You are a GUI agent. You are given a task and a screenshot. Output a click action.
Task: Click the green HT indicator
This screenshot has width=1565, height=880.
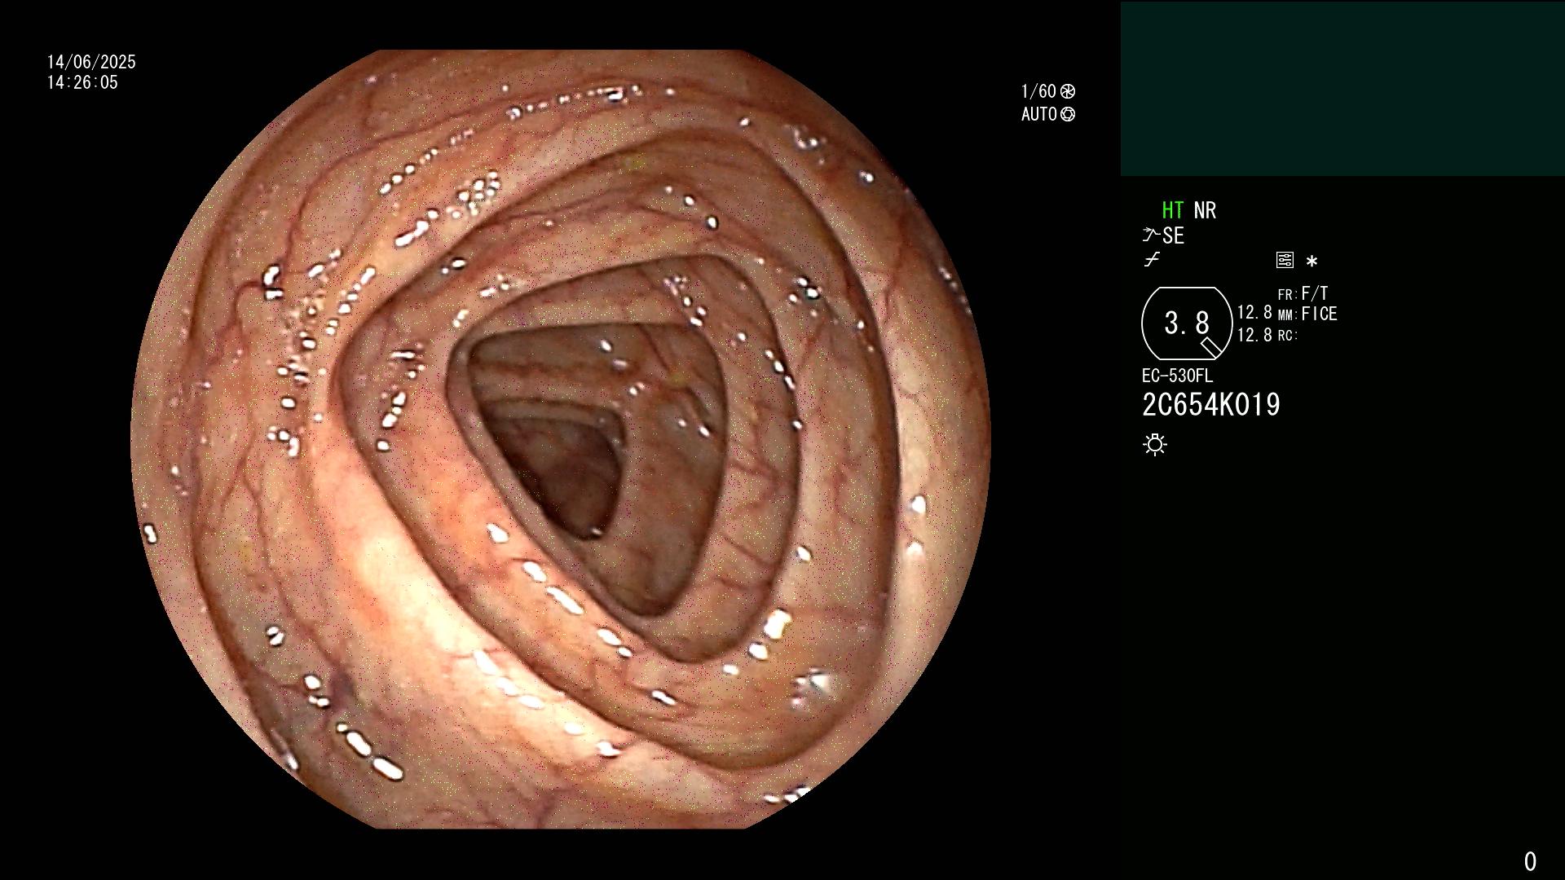click(x=1172, y=210)
